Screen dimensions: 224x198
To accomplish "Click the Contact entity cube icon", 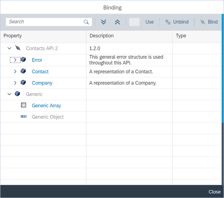I will point(24,71).
